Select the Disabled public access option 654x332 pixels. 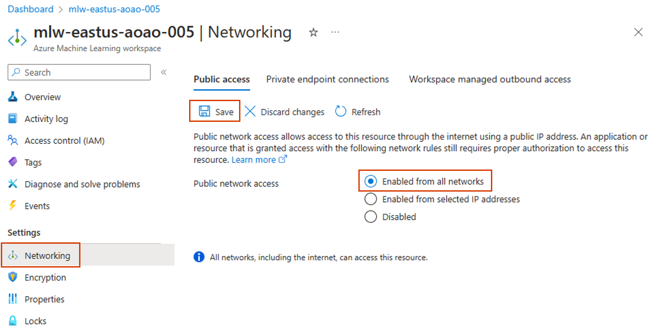371,217
